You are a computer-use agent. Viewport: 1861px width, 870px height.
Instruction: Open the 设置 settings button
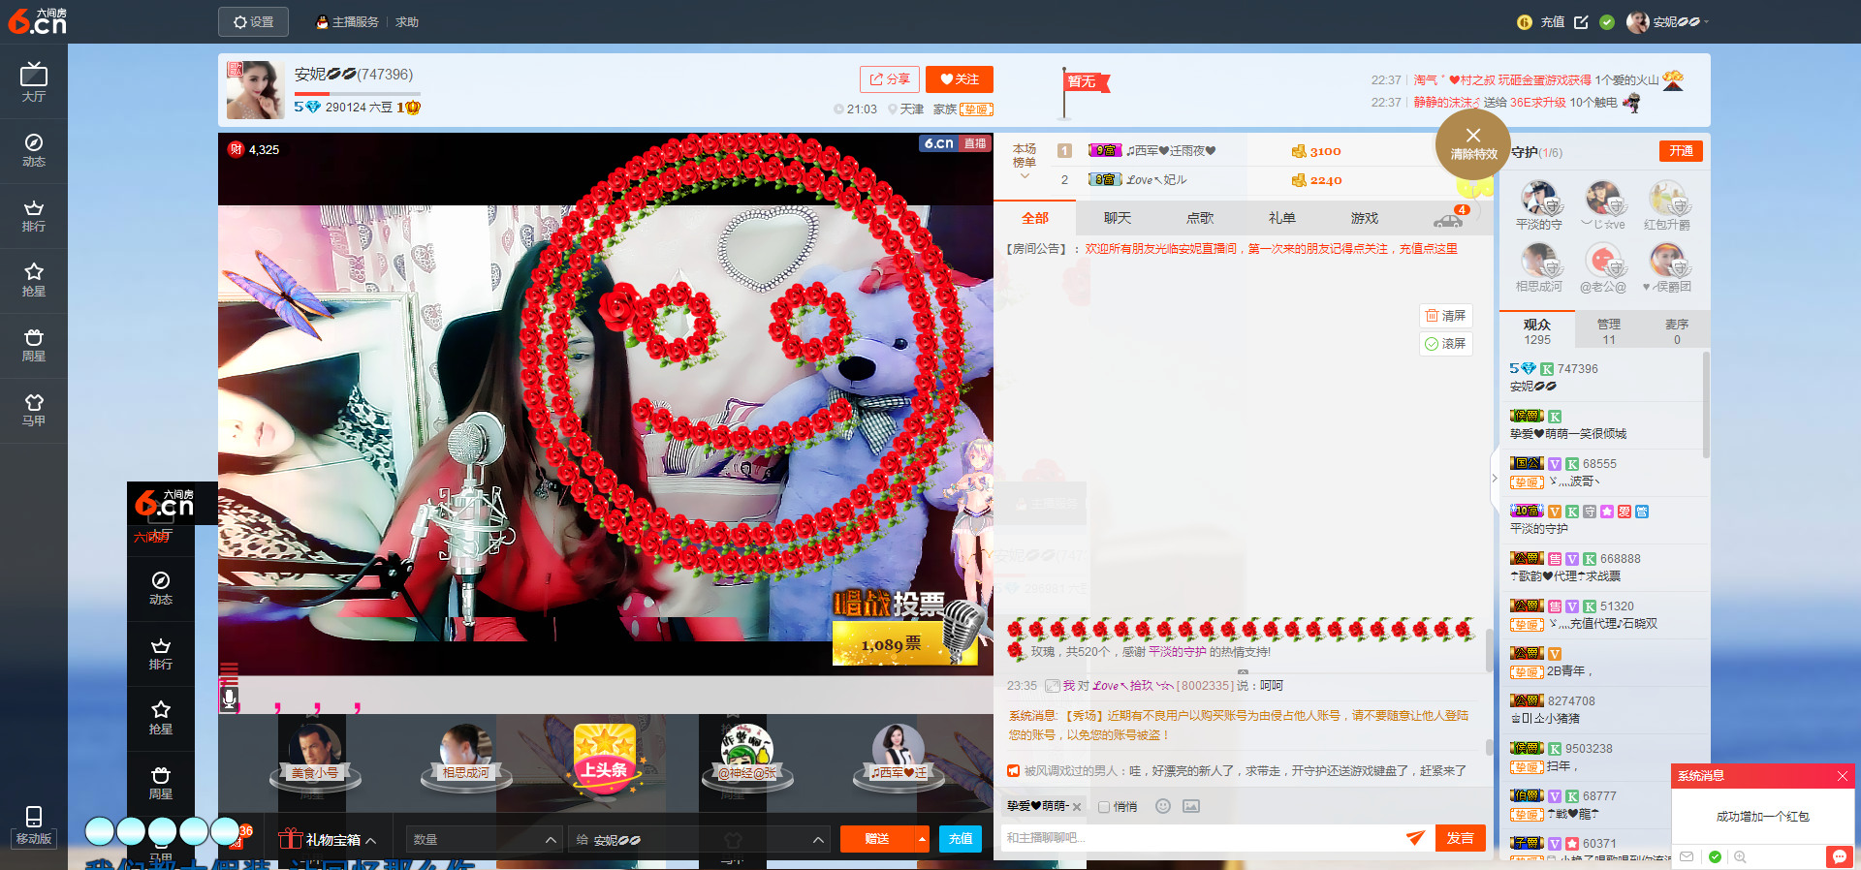tap(253, 21)
